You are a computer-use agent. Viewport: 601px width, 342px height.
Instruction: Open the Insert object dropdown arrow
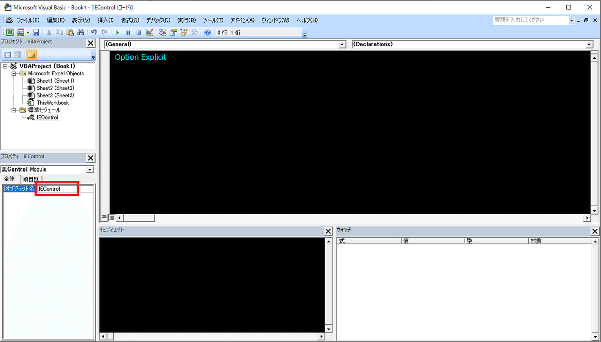28,32
